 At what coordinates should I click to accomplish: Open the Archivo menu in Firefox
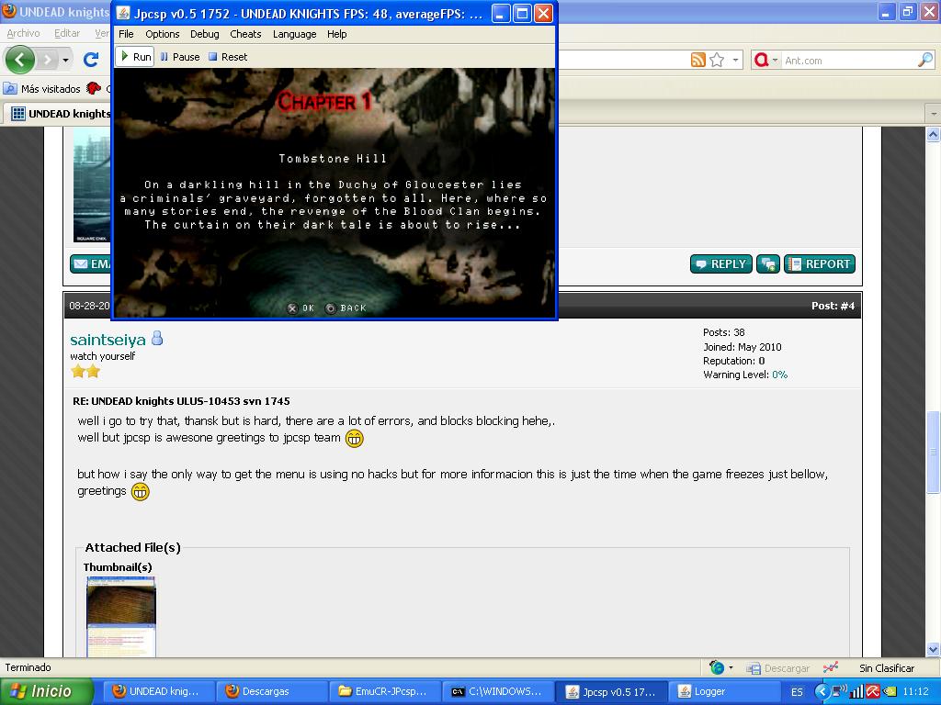pyautogui.click(x=23, y=34)
